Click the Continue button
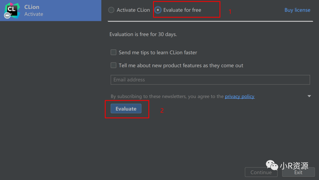 pyautogui.click(x=261, y=172)
